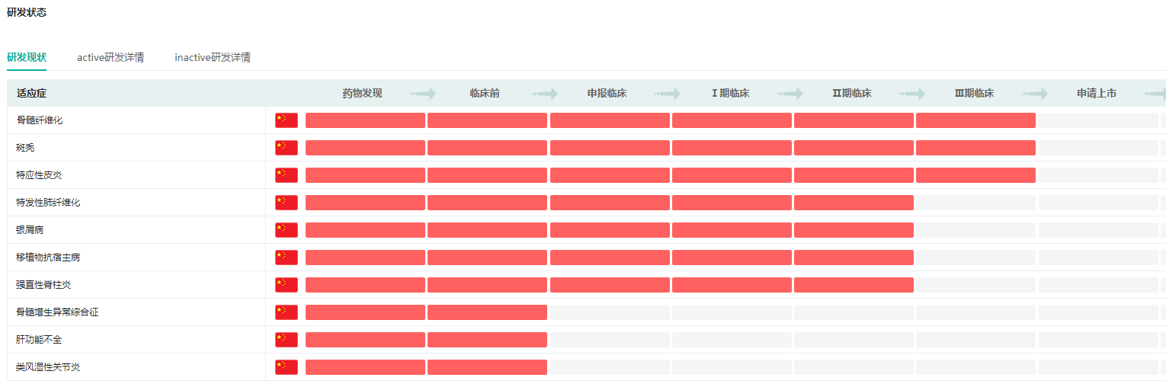
Task: Select the 研发现状 tab
Action: pyautogui.click(x=27, y=57)
